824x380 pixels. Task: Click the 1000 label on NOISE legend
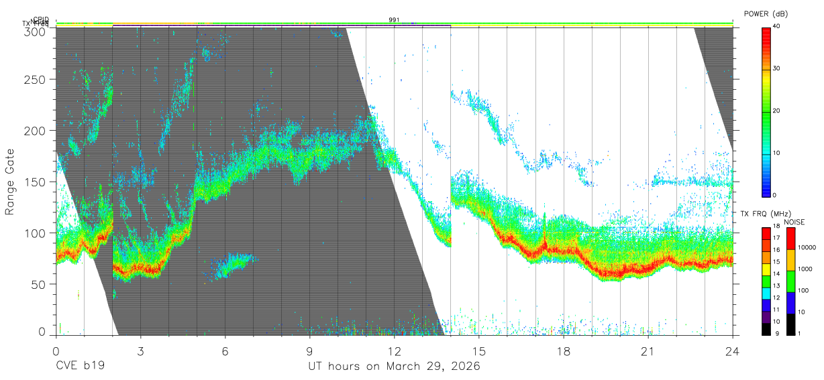click(x=805, y=269)
